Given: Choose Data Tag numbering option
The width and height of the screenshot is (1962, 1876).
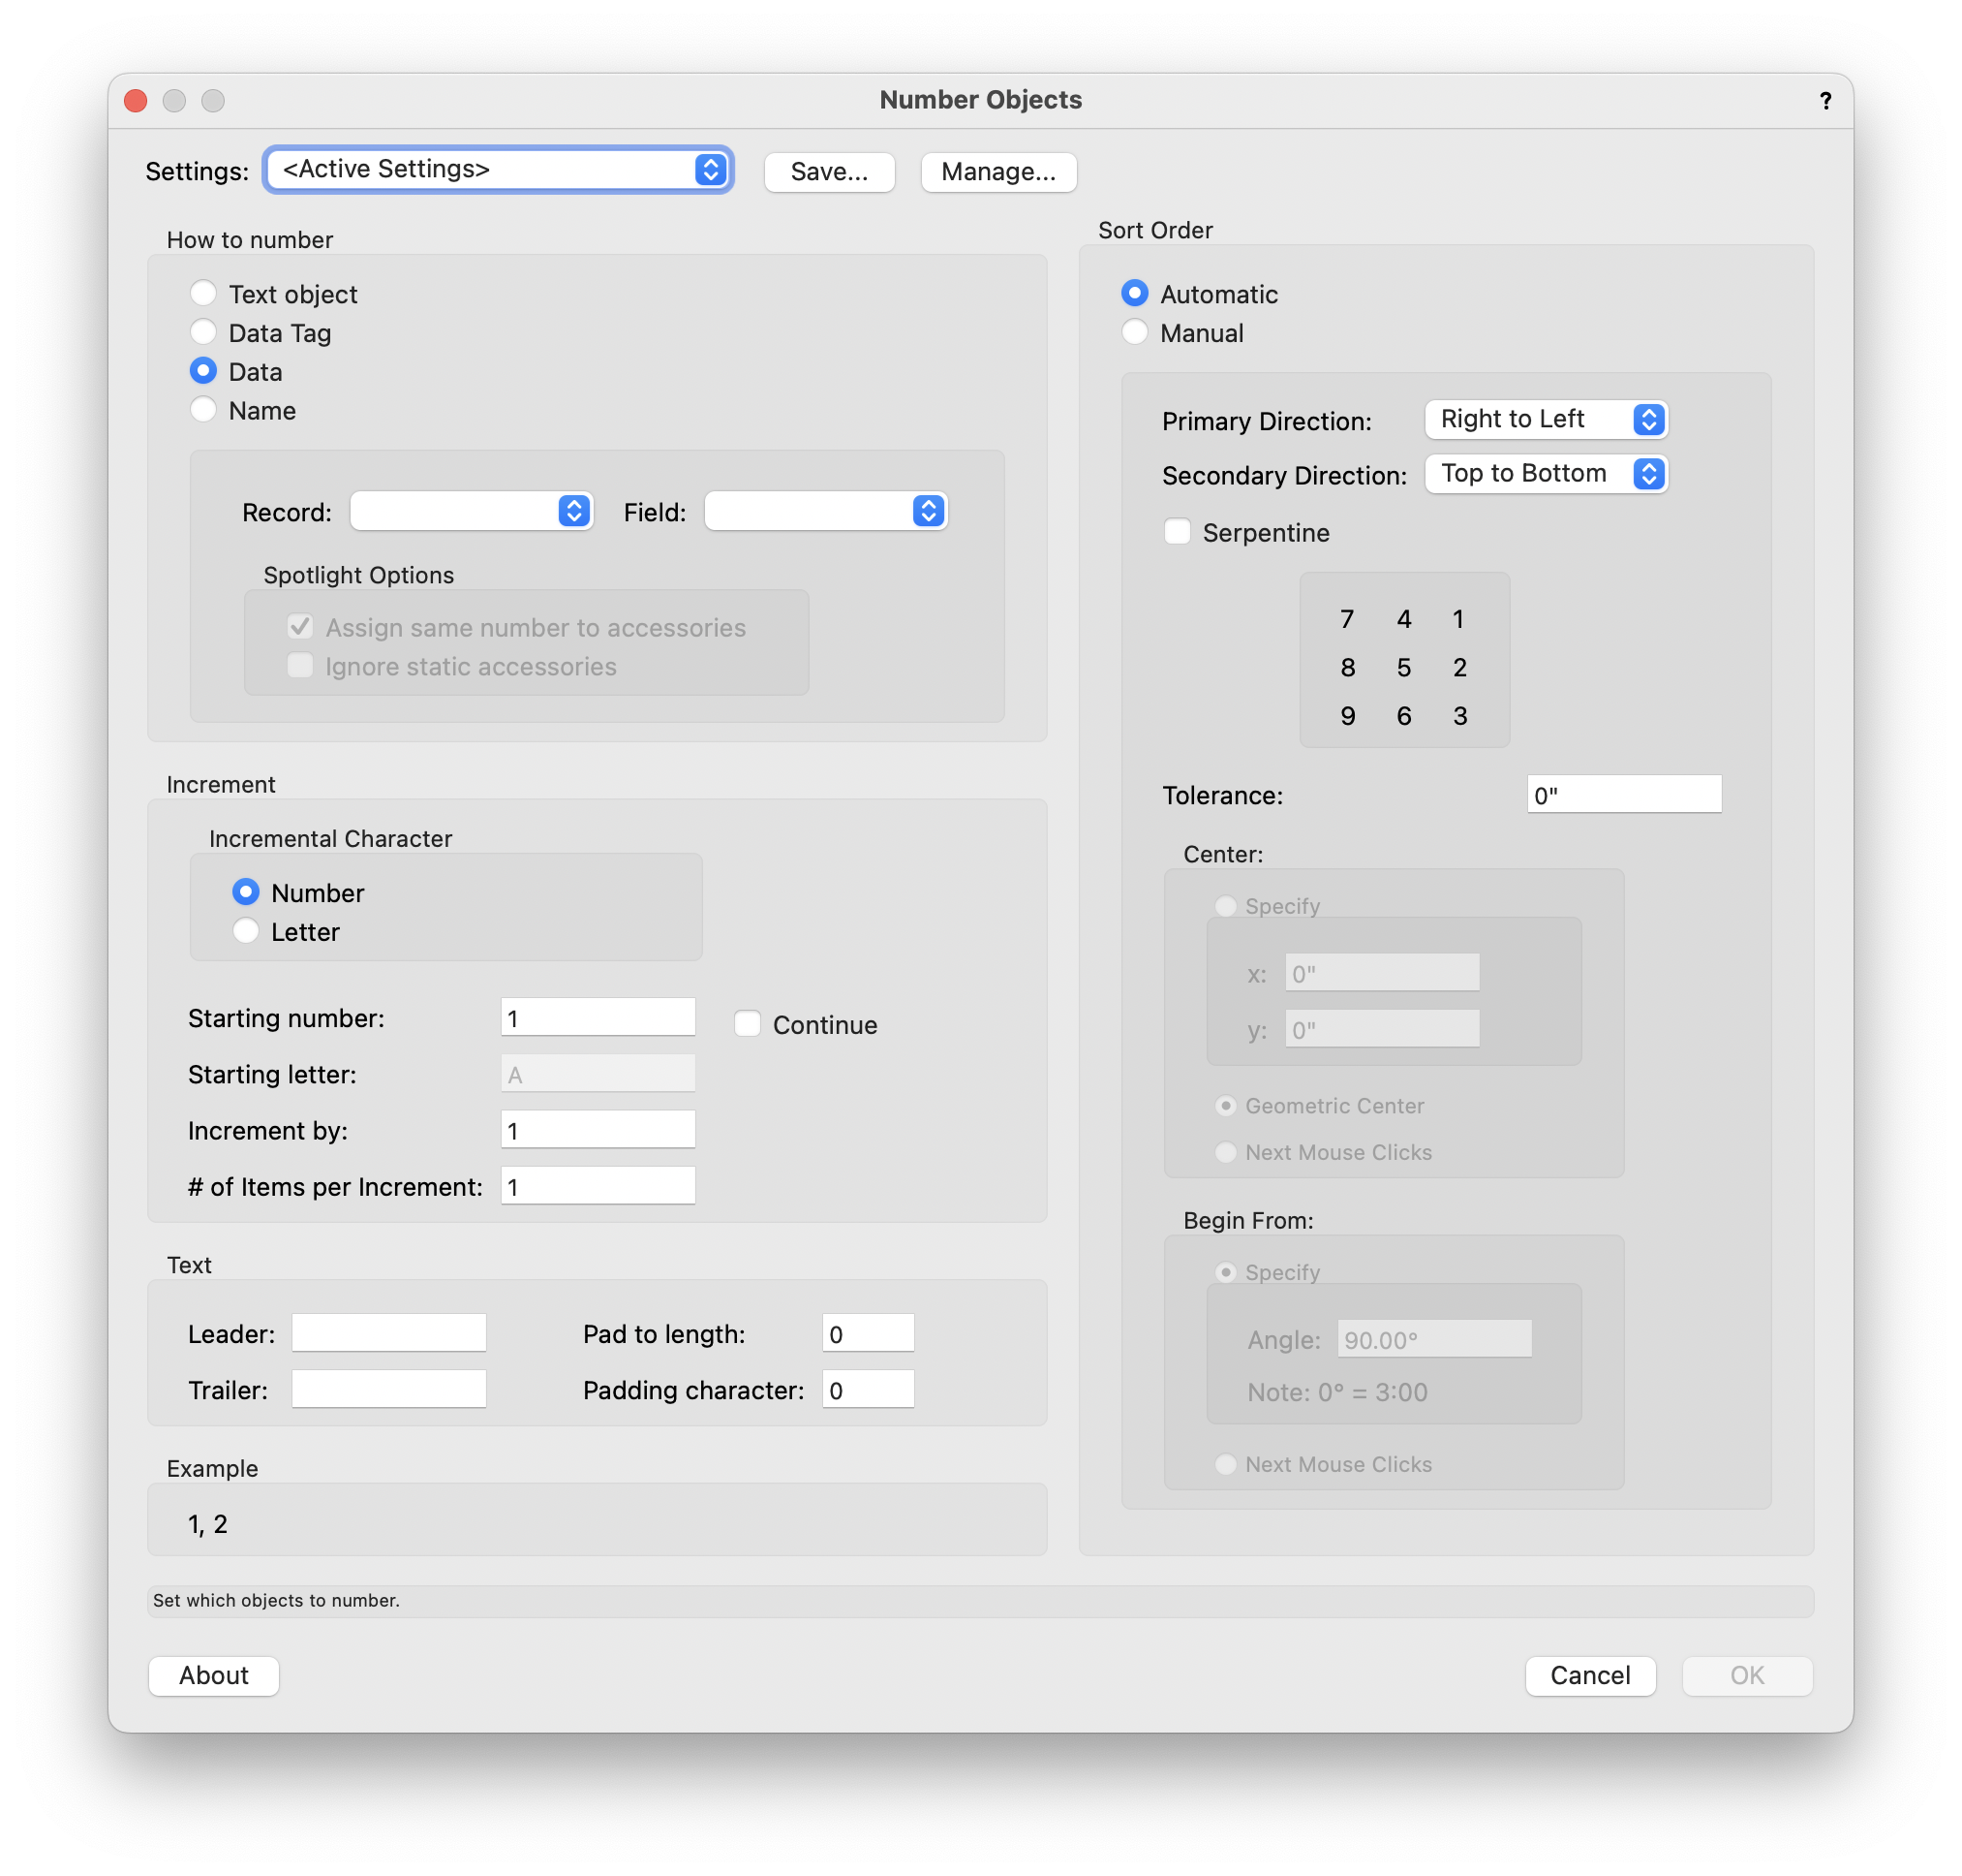Looking at the screenshot, I should click(x=203, y=333).
